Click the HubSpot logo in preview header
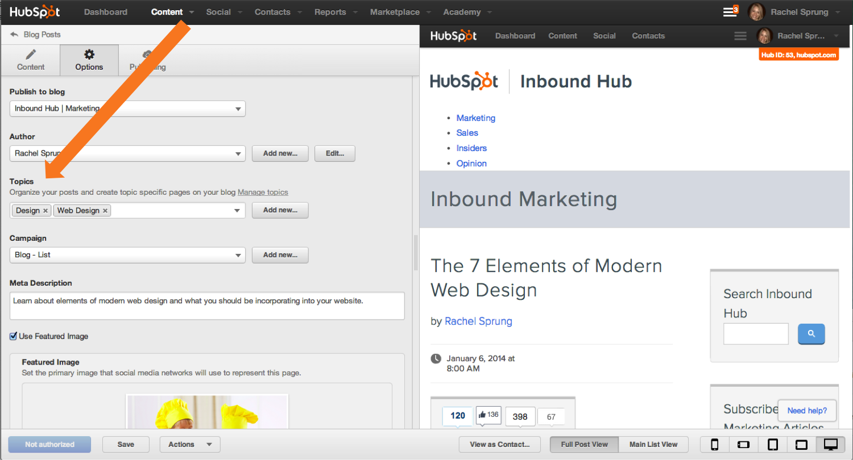The width and height of the screenshot is (853, 460). point(454,36)
